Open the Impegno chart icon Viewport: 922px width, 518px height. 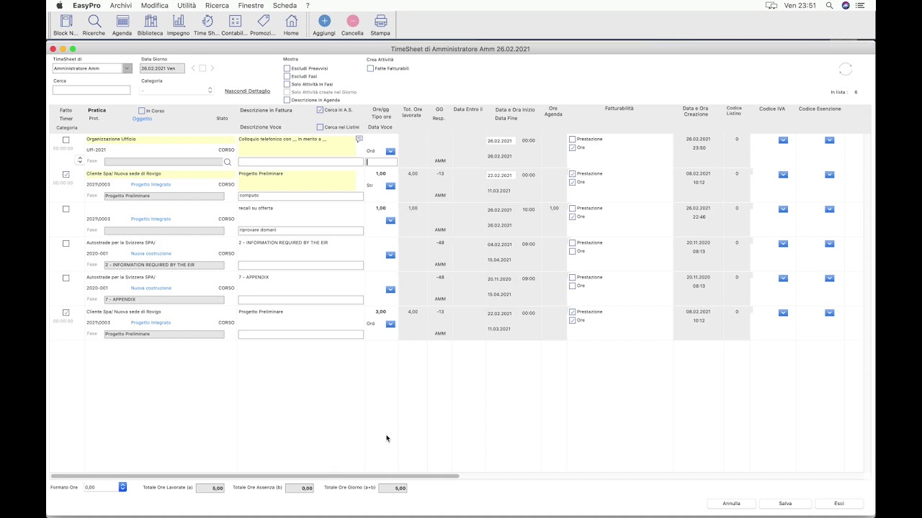pos(179,22)
